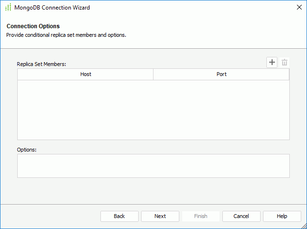The width and height of the screenshot is (307, 229).
Task: Go to the previous step with Back
Action: click(x=119, y=216)
